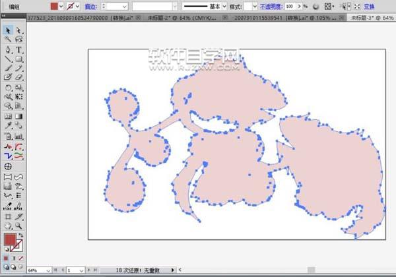
Task: Enable Draw Normal mode
Action: 6,266
